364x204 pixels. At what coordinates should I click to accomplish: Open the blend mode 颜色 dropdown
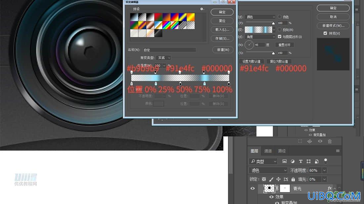260,17
